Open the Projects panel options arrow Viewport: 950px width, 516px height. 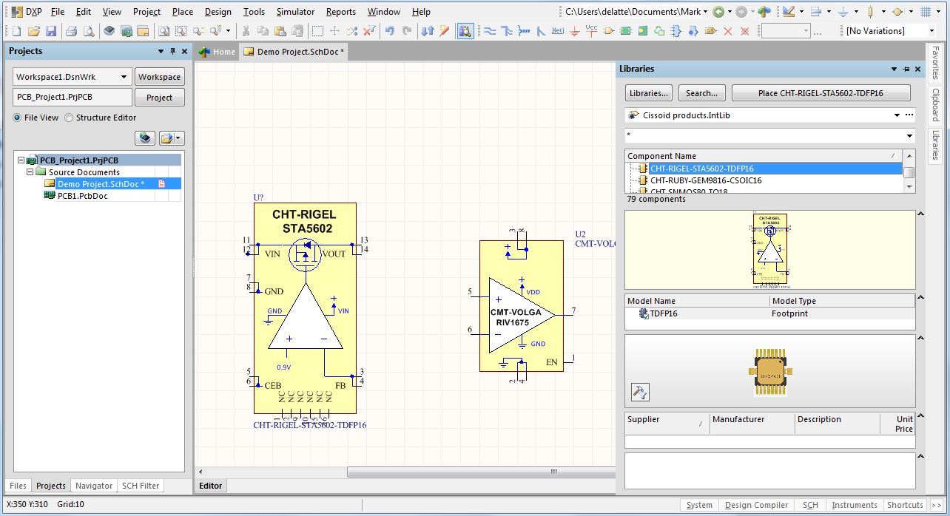[161, 51]
